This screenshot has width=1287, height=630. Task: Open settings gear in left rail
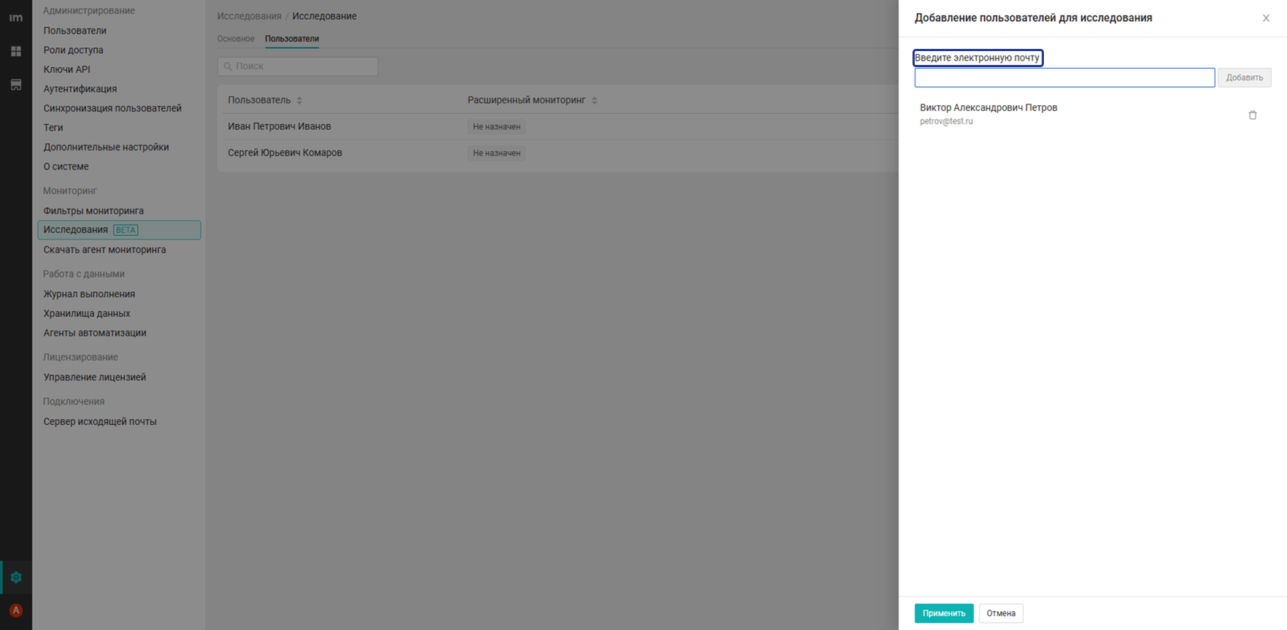tap(16, 577)
